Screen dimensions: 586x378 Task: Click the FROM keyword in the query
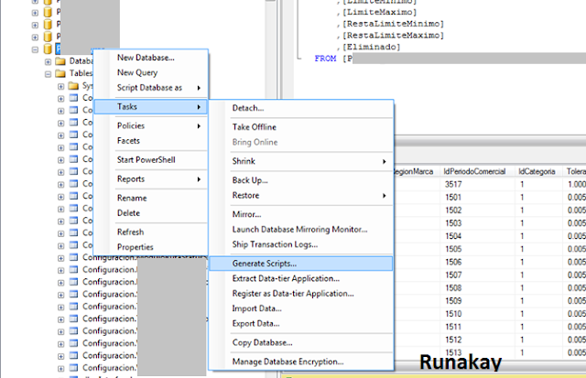click(325, 59)
